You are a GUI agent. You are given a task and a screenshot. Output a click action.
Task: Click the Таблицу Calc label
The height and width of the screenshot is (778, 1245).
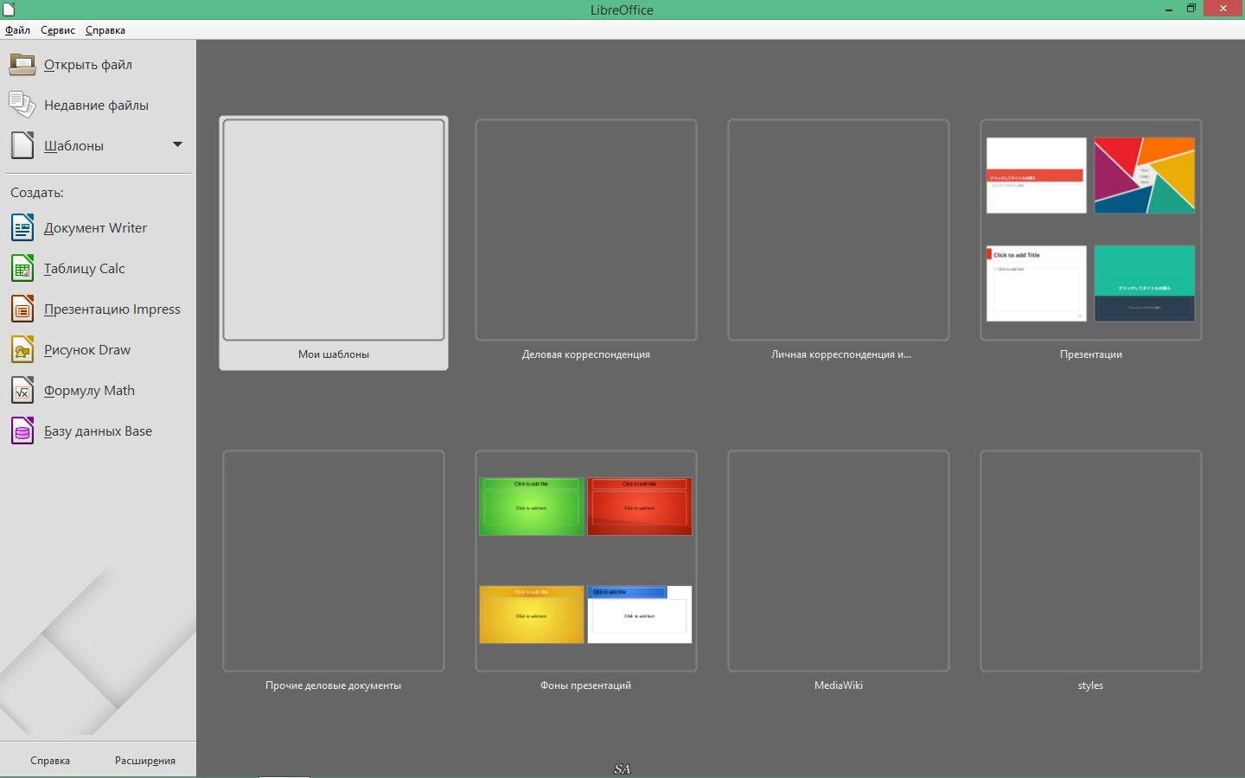coord(85,269)
